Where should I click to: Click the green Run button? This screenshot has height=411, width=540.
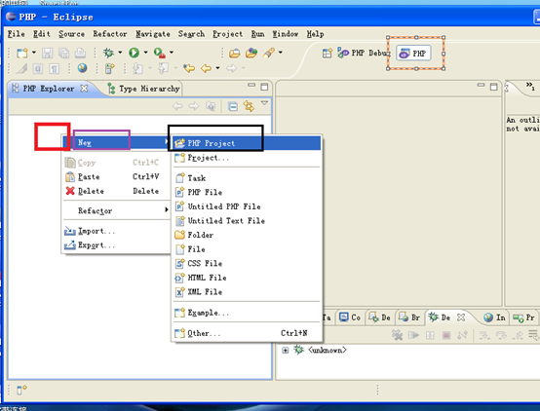coord(134,53)
